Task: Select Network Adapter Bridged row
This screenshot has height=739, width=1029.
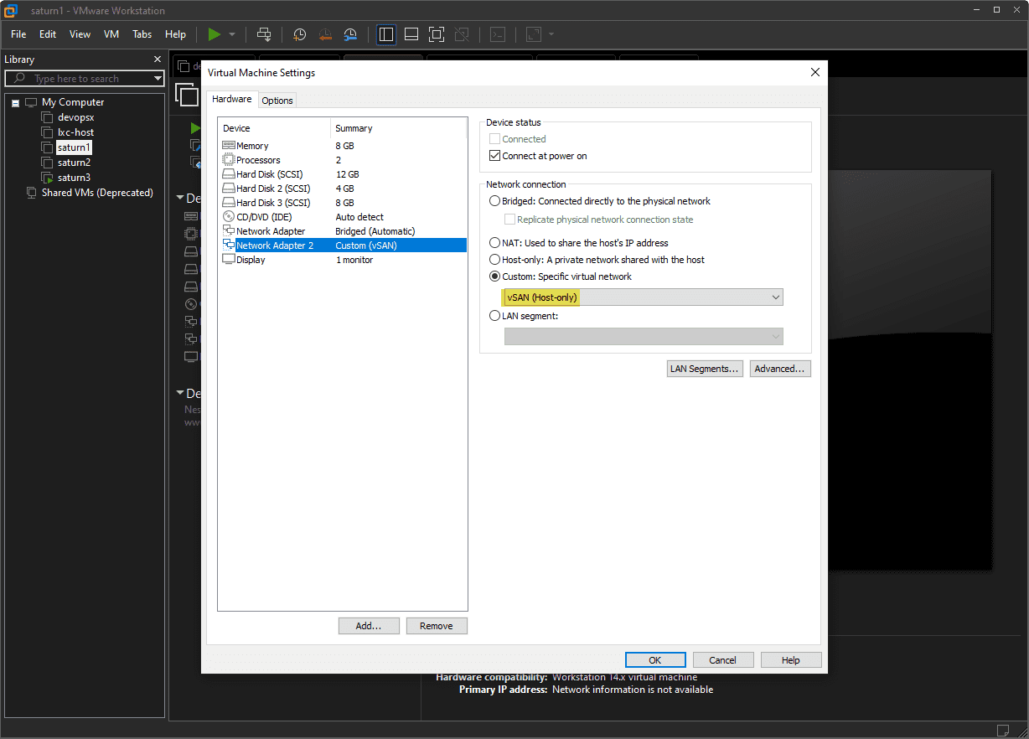Action: pyautogui.click(x=342, y=231)
